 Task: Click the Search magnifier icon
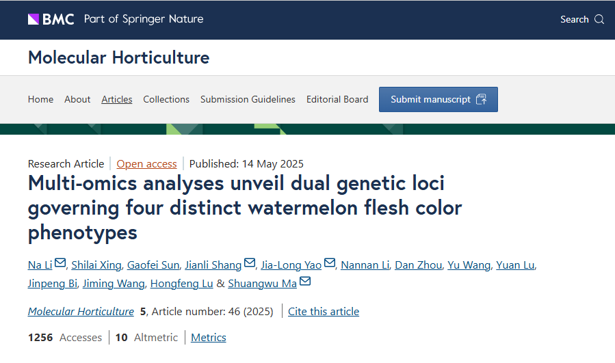(599, 19)
